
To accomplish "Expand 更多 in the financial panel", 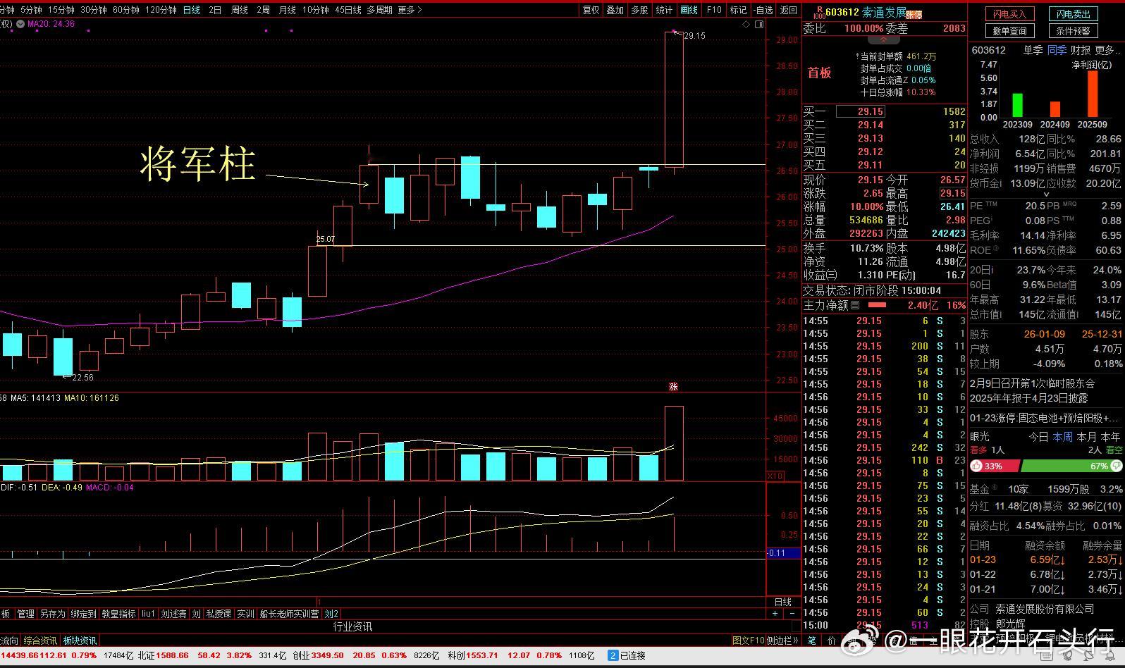I will coord(1107,50).
